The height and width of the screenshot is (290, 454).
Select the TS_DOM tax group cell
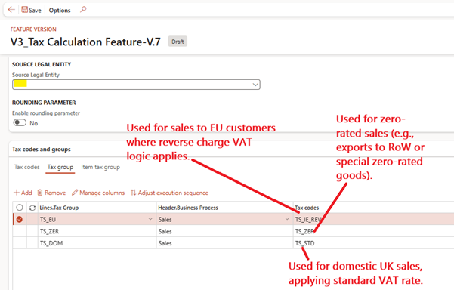point(97,243)
